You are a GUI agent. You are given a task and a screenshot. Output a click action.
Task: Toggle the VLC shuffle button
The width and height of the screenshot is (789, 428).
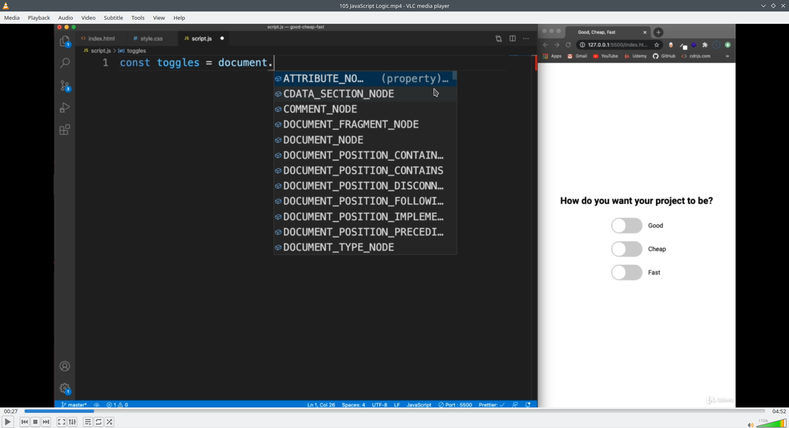pyautogui.click(x=109, y=422)
